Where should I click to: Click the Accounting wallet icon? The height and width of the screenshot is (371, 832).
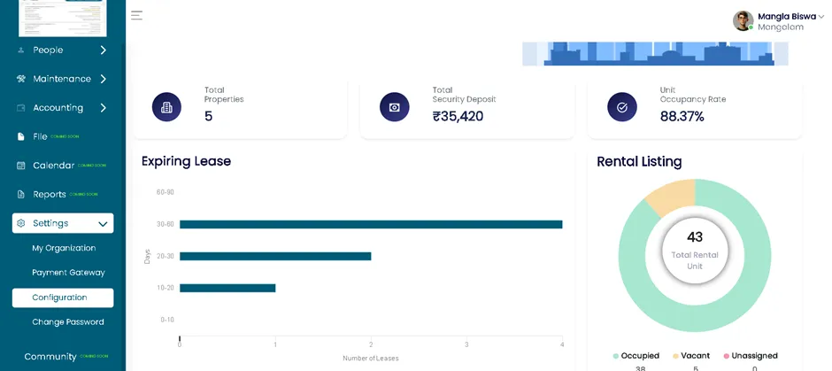coord(20,108)
